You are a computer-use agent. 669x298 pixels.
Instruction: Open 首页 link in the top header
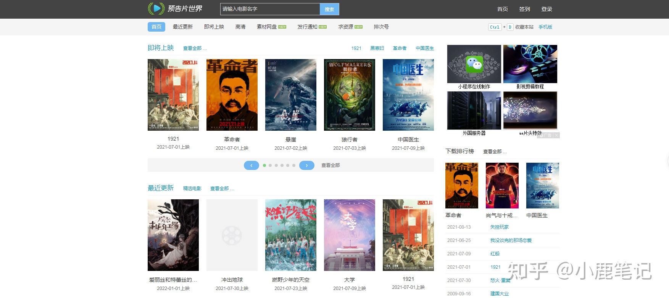coord(503,9)
